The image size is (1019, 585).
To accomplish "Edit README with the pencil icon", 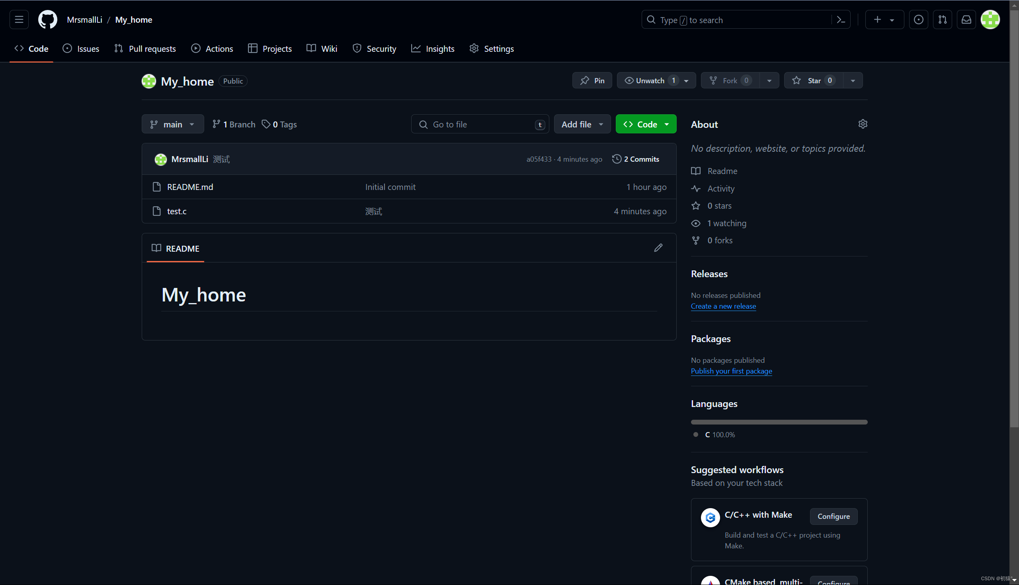I will click(x=658, y=248).
